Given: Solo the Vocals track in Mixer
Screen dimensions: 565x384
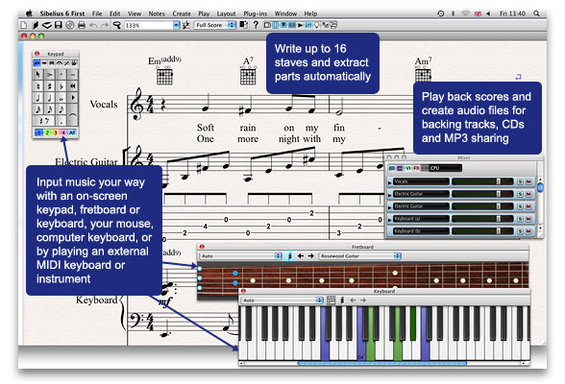Looking at the screenshot, I should (520, 181).
